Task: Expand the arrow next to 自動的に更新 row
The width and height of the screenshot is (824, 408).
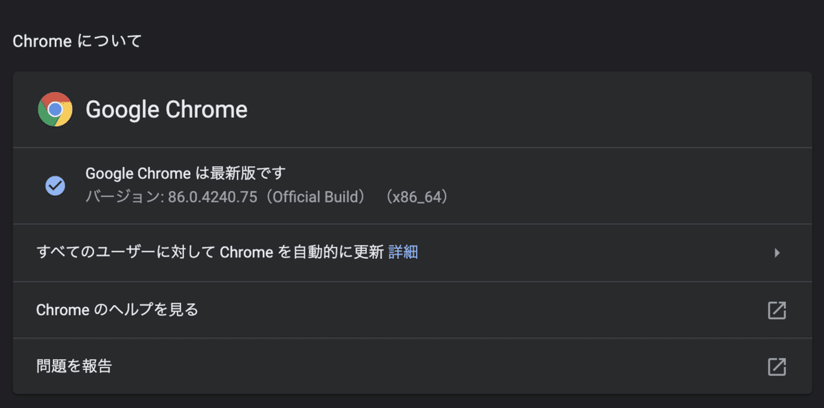Action: pyautogui.click(x=777, y=253)
